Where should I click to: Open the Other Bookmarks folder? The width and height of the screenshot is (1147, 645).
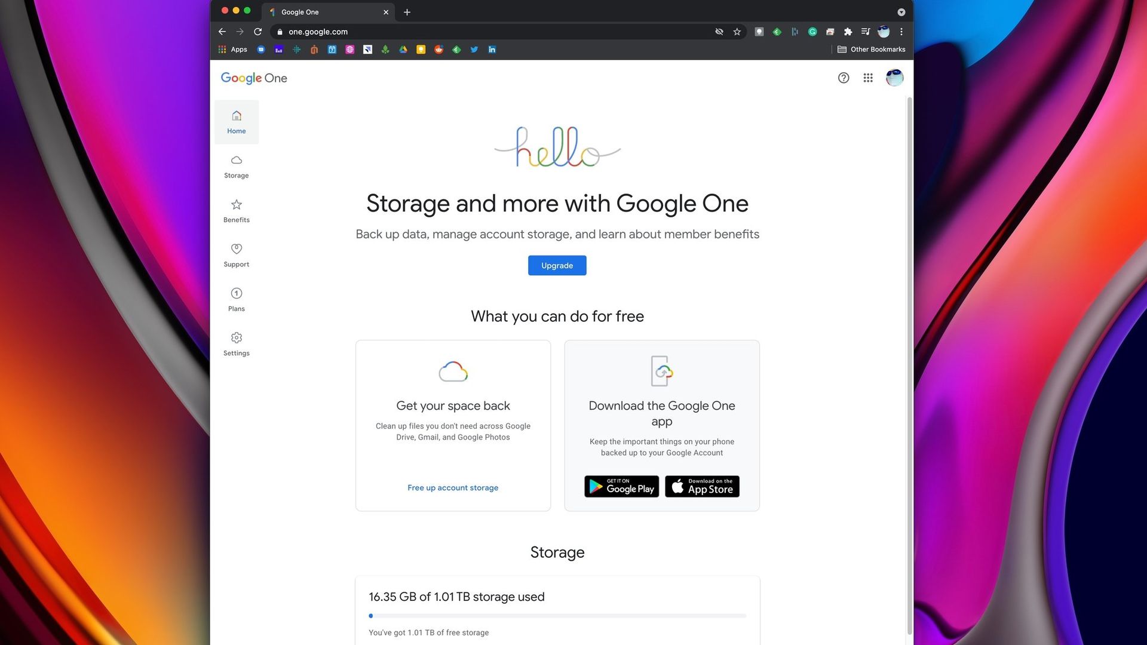click(x=871, y=50)
